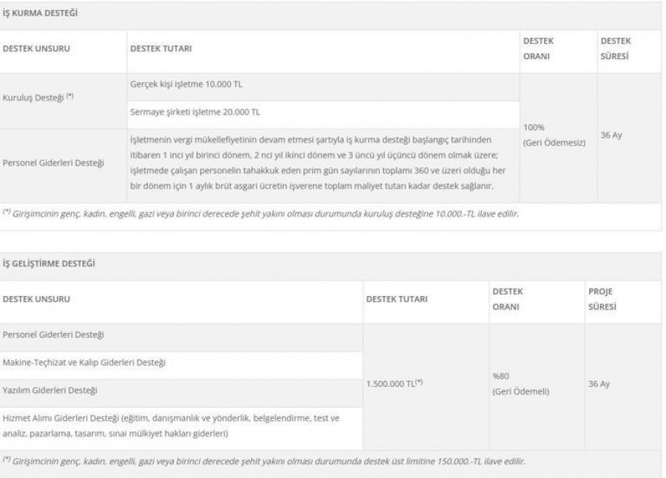
Task: Select Personel Giderleri Desteği in the first table
Action: pyautogui.click(x=53, y=162)
